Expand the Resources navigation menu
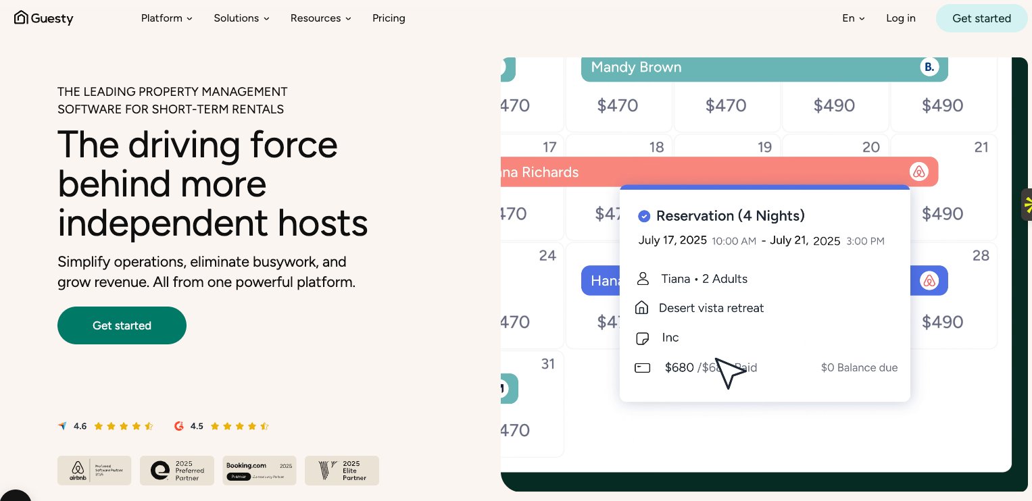1032x501 pixels. point(320,18)
